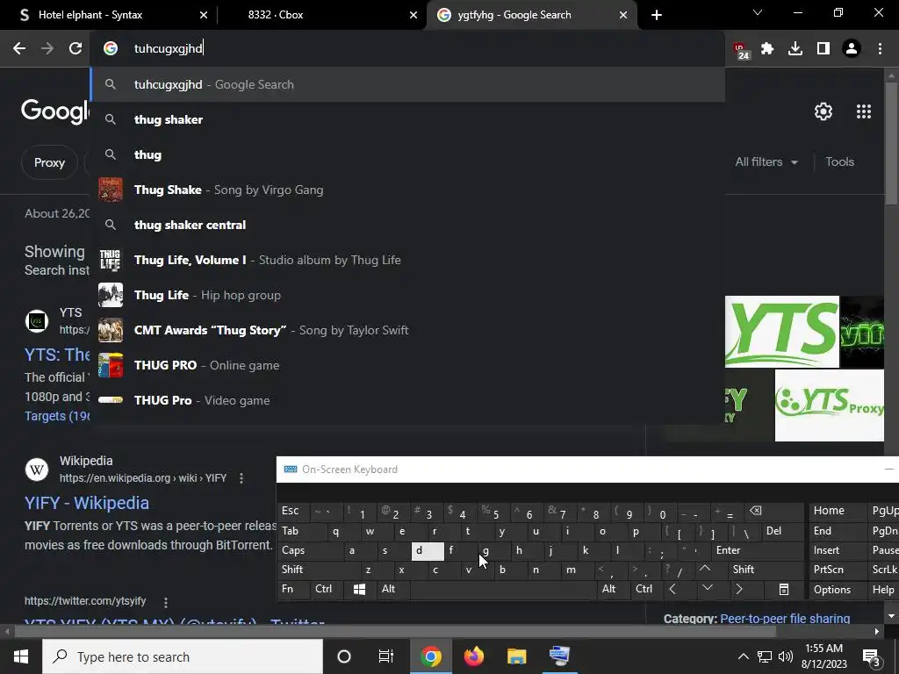Image resolution: width=899 pixels, height=674 pixels.
Task: Select THUG Pro video game suggestion
Action: click(407, 400)
